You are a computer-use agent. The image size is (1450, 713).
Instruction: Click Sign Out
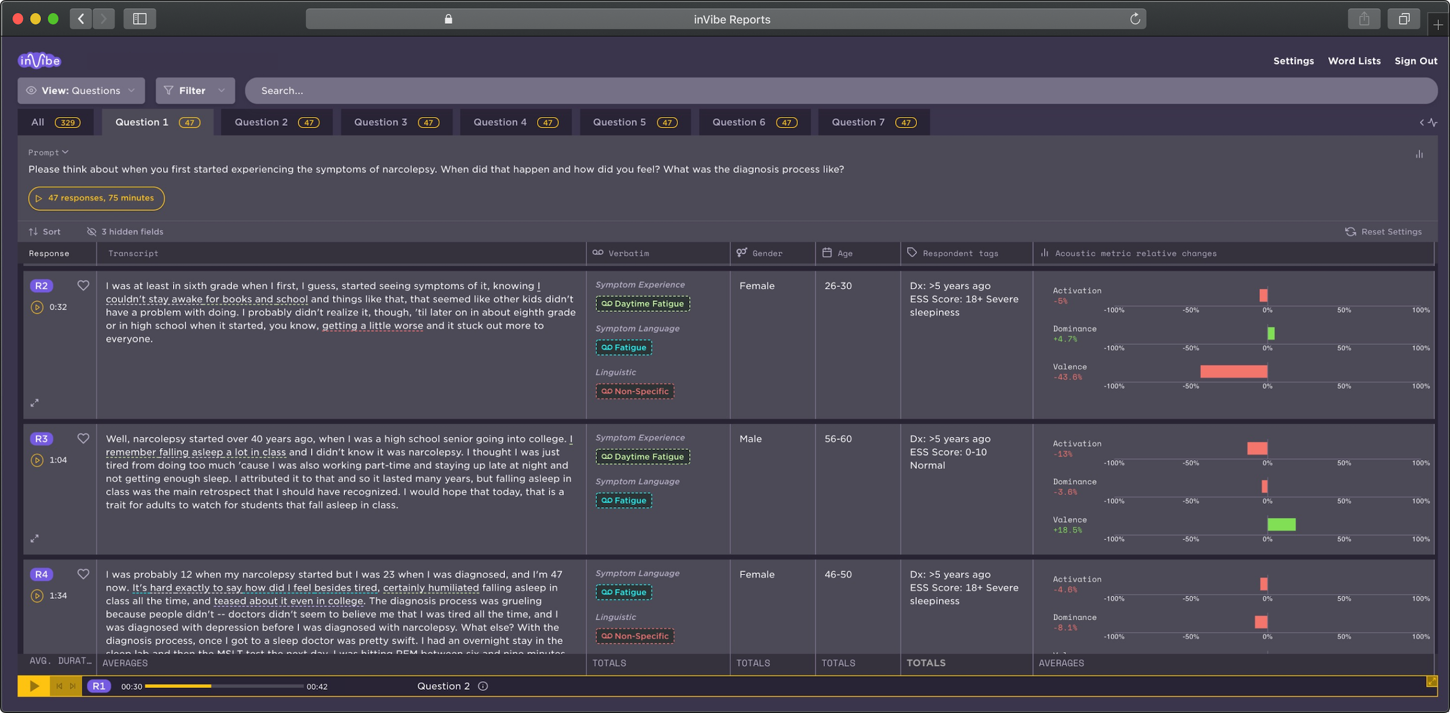[1416, 61]
